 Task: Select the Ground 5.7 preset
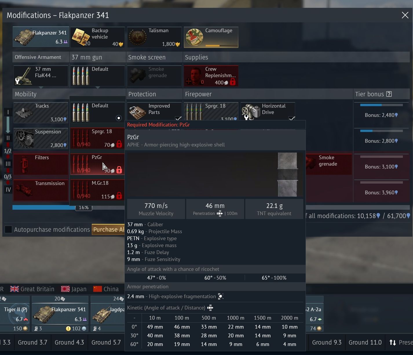click(x=106, y=342)
